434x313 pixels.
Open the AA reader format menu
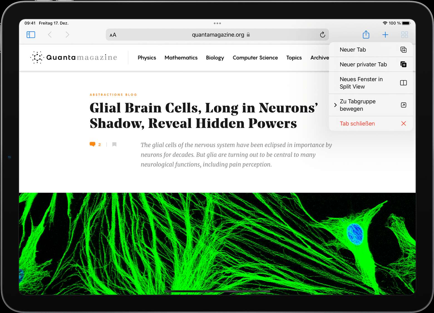tap(113, 35)
